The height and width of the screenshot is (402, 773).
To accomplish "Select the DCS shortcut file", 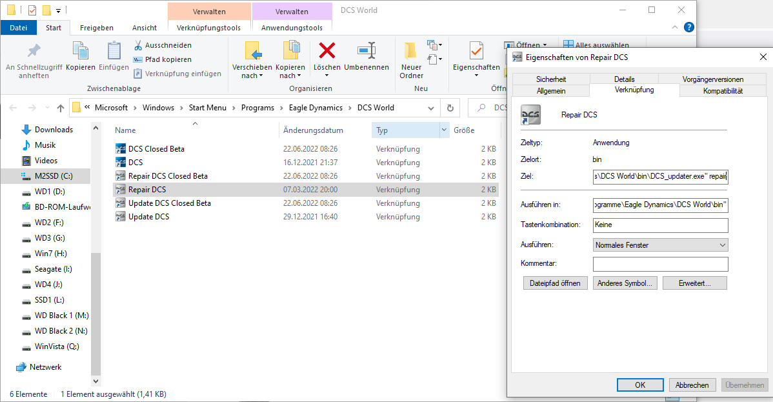I will (136, 162).
